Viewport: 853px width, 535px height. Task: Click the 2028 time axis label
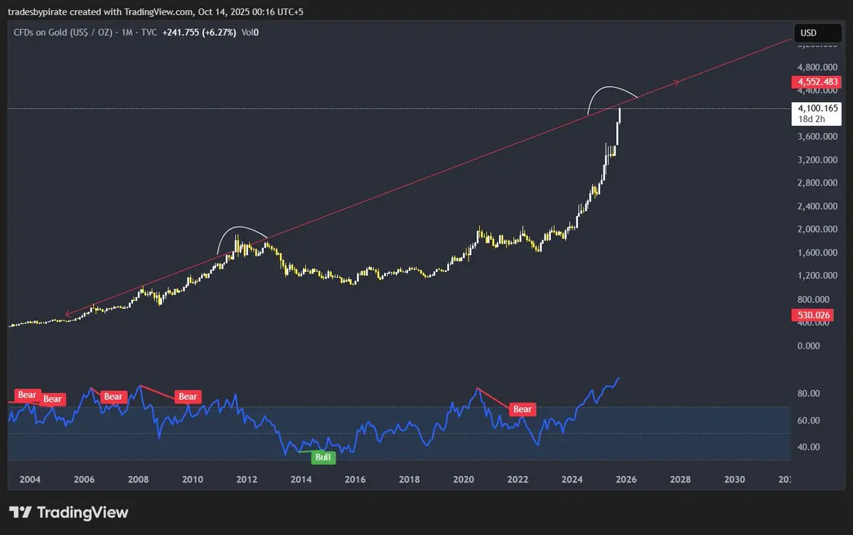(x=680, y=480)
